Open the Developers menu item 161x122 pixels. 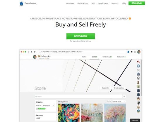[103, 4]
